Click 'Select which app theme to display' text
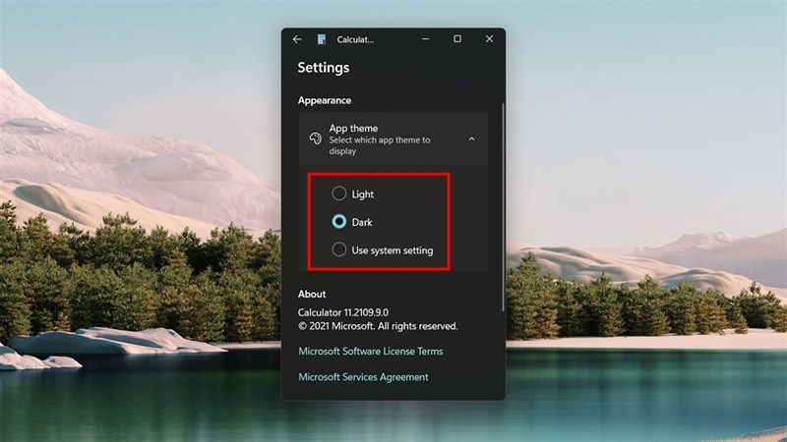Screen dimensions: 787x442 [380, 145]
